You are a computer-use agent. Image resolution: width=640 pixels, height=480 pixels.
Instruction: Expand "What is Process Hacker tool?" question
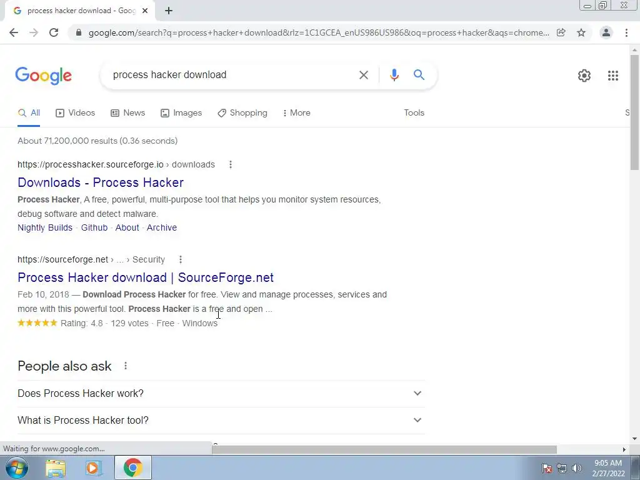pyautogui.click(x=221, y=421)
